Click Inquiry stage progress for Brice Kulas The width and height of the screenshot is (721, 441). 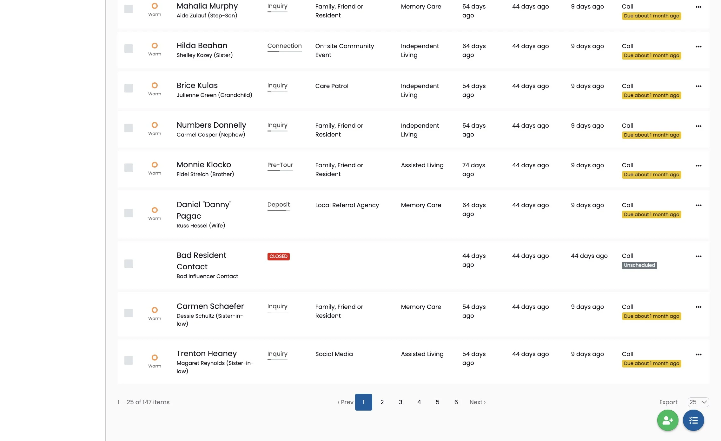277,86
